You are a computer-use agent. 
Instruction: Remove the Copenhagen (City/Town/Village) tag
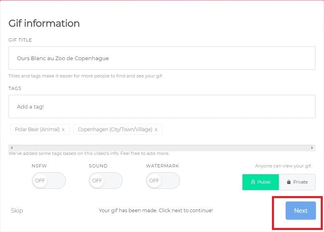(156, 130)
